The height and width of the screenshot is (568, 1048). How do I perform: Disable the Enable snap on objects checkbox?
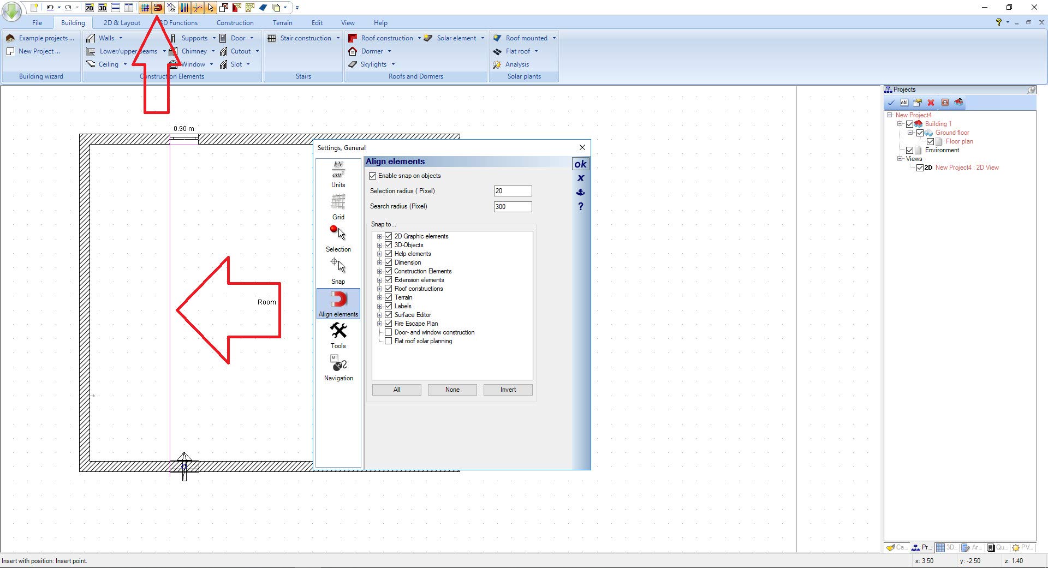click(373, 176)
